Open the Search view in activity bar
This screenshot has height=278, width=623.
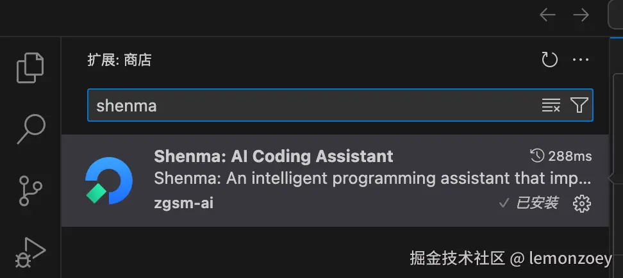click(x=30, y=130)
